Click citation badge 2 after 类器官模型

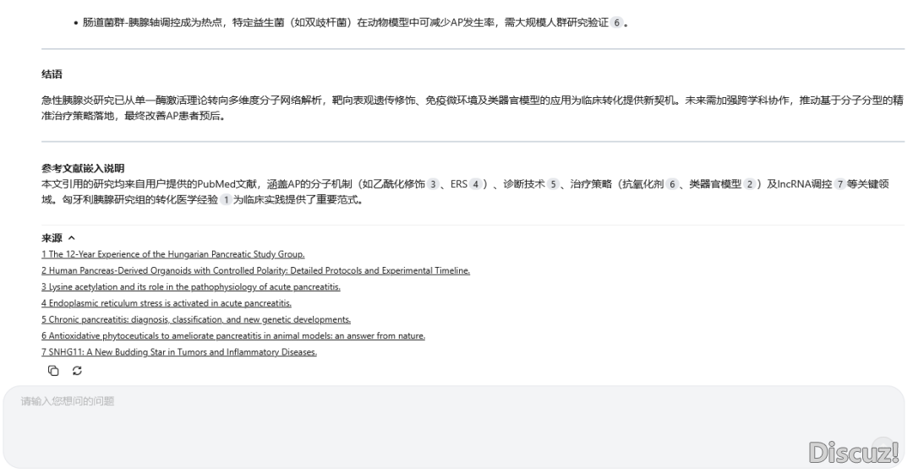click(x=749, y=184)
